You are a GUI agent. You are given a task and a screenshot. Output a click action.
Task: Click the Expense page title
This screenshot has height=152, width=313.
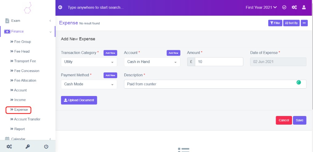click(68, 23)
